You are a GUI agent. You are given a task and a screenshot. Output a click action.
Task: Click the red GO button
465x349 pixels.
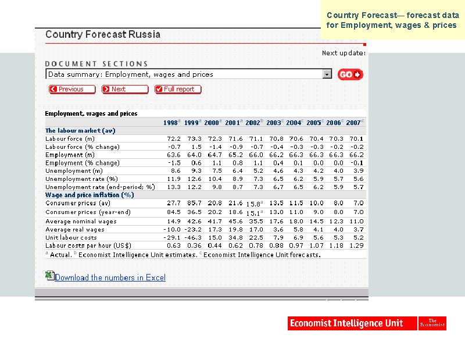350,74
